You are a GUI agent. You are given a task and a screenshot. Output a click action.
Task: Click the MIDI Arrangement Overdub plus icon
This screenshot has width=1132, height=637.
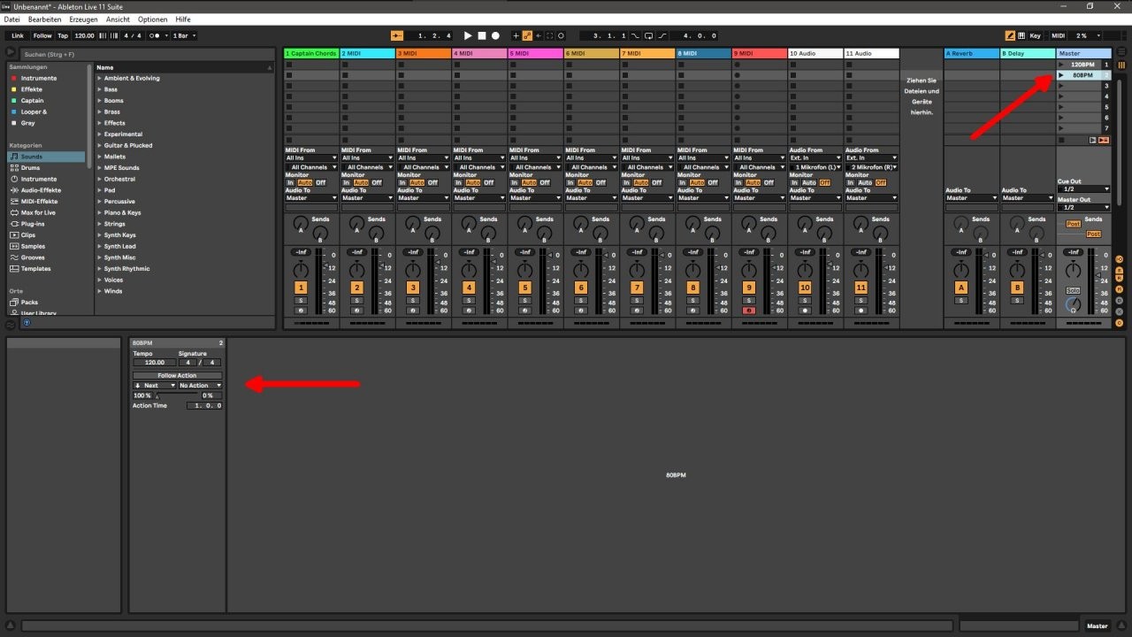tap(516, 35)
